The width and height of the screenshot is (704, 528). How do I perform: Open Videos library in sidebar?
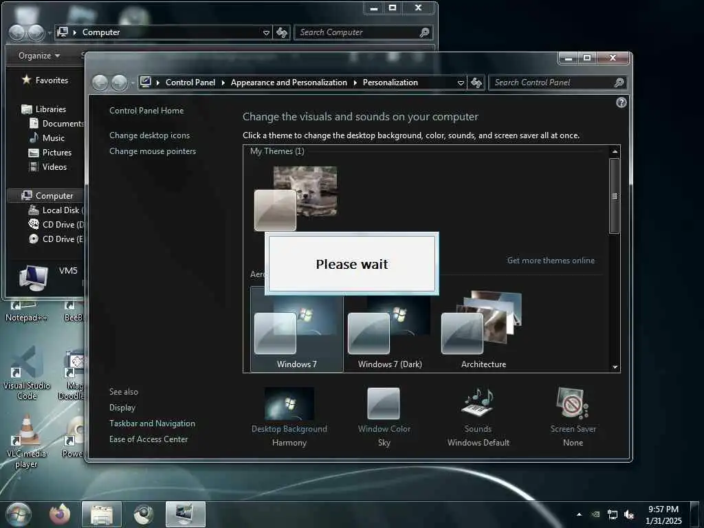point(47,166)
